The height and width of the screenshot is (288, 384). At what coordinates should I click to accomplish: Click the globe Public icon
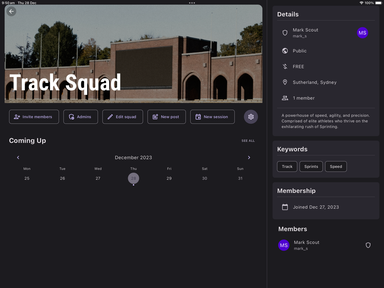[285, 51]
